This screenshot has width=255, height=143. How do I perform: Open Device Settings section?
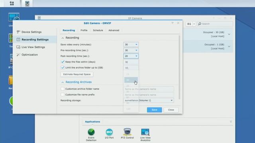coord(35,32)
